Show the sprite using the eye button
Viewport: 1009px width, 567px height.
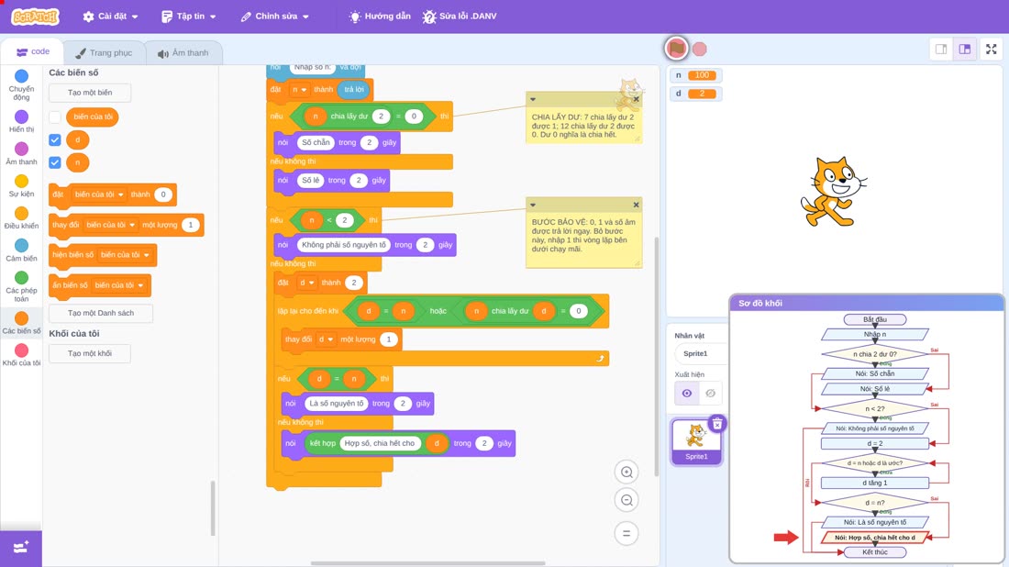[x=687, y=394]
